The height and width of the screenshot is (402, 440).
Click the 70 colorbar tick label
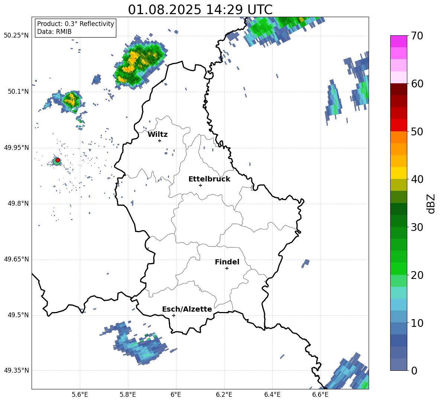[417, 36]
